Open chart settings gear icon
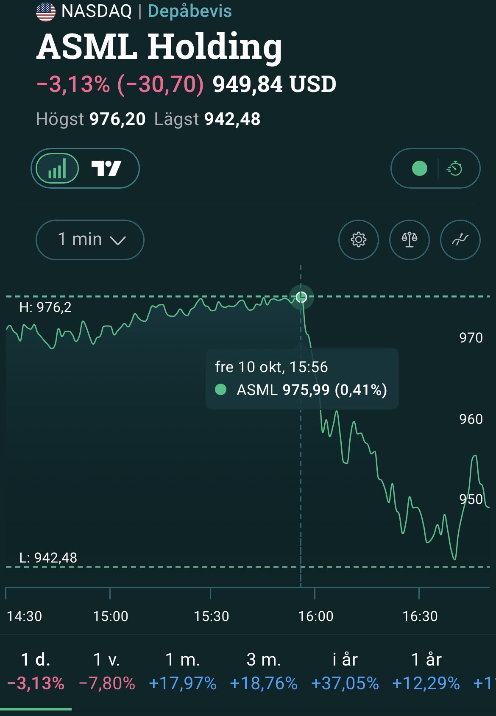 point(358,240)
